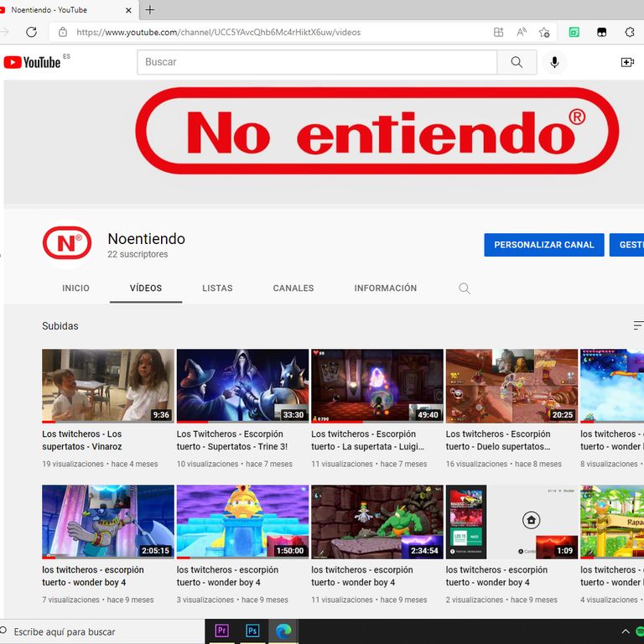Image resolution: width=644 pixels, height=644 pixels.
Task: Open title 'Los twitcheros - Los supertatos - Vinaroz'
Action: click(82, 440)
